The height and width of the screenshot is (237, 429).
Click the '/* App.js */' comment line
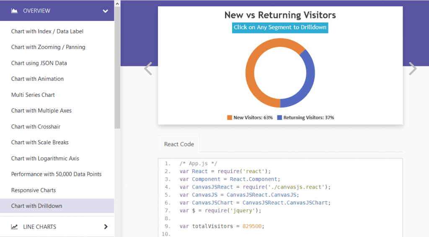click(x=198, y=163)
